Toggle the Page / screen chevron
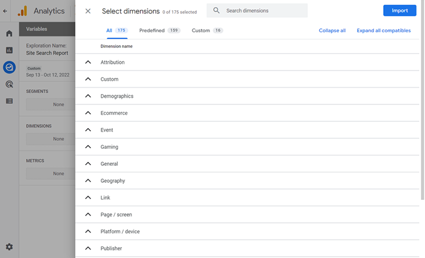 pos(88,214)
